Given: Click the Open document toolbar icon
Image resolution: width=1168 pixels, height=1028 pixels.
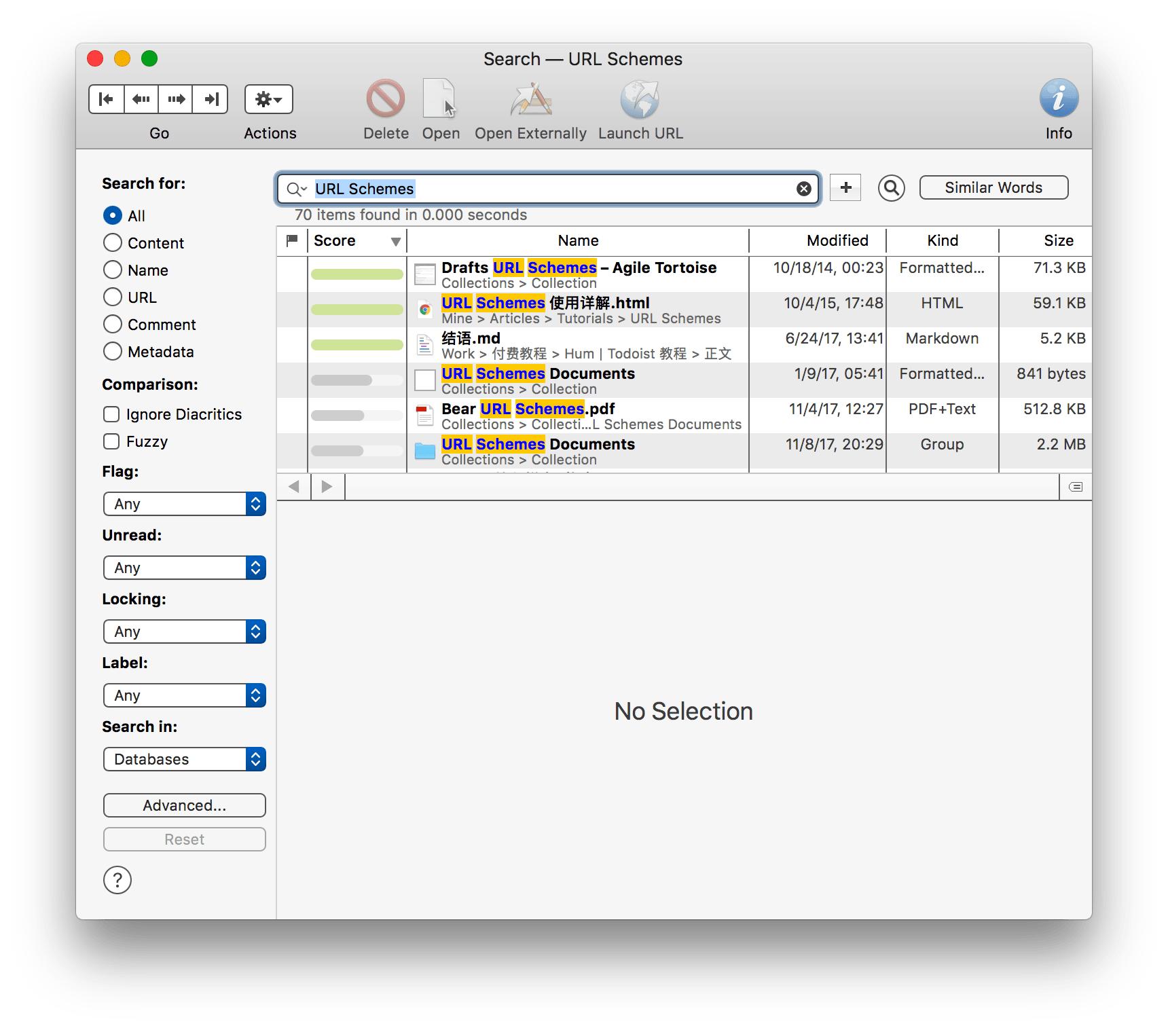Looking at the screenshot, I should [x=440, y=100].
